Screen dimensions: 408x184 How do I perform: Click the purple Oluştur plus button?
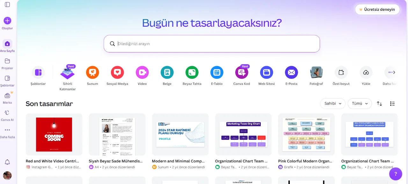tap(7, 21)
